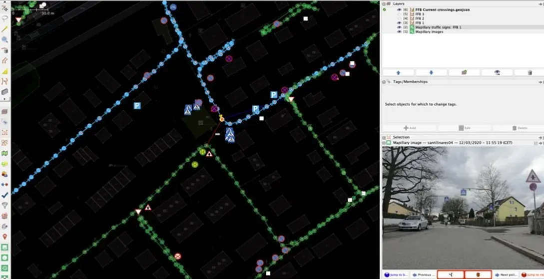544x279 pixels.
Task: Hide the FFB 1 layer
Action: point(399,23)
